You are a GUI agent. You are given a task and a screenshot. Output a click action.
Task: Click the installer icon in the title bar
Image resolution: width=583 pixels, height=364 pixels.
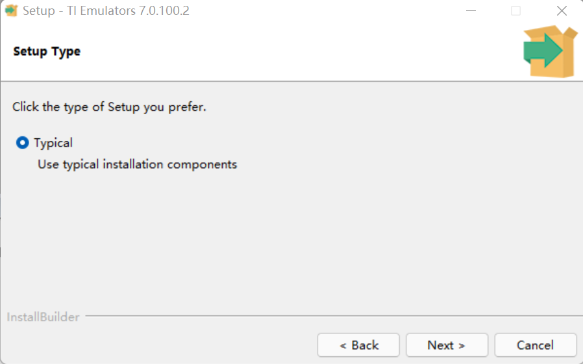tap(11, 10)
